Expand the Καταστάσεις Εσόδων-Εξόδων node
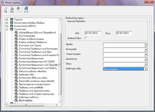Image resolution: width=155 pixels, height=112 pixels. pyautogui.click(x=7, y=23)
